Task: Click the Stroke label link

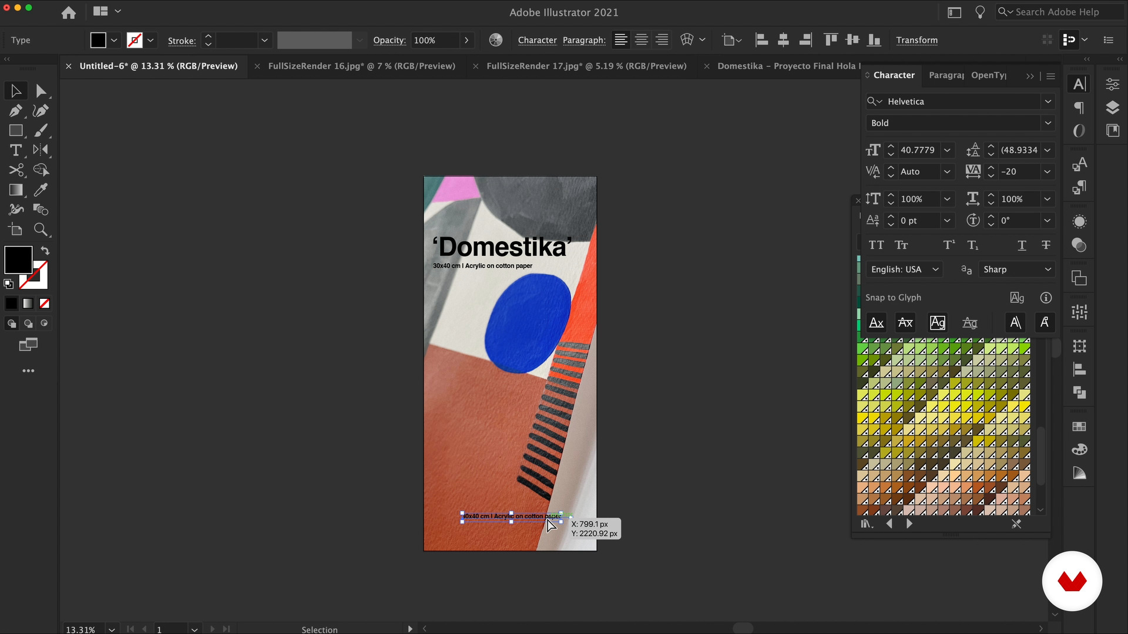Action: [x=182, y=41]
